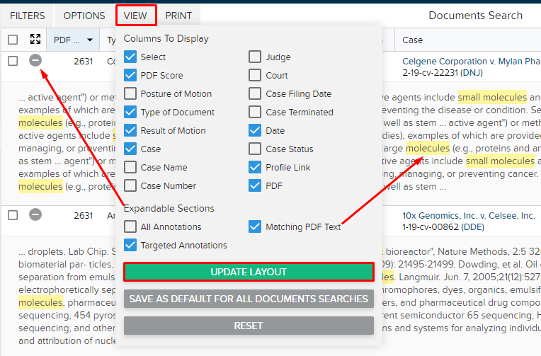Click the RESET button
Image resolution: width=541 pixels, height=356 pixels.
click(x=249, y=326)
